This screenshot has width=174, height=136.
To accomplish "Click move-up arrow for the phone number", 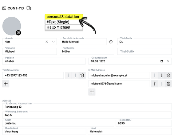I will (68, 75).
